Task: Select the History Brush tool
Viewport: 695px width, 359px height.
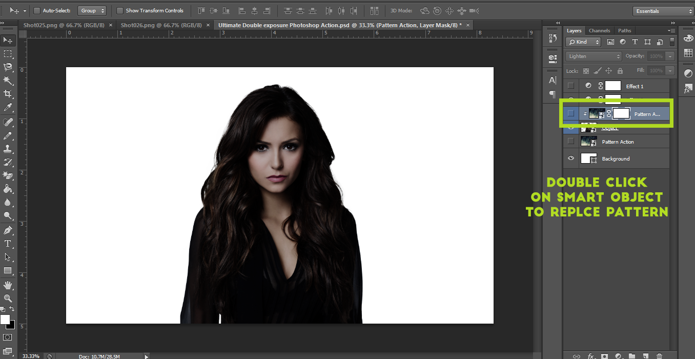Action: [8, 162]
